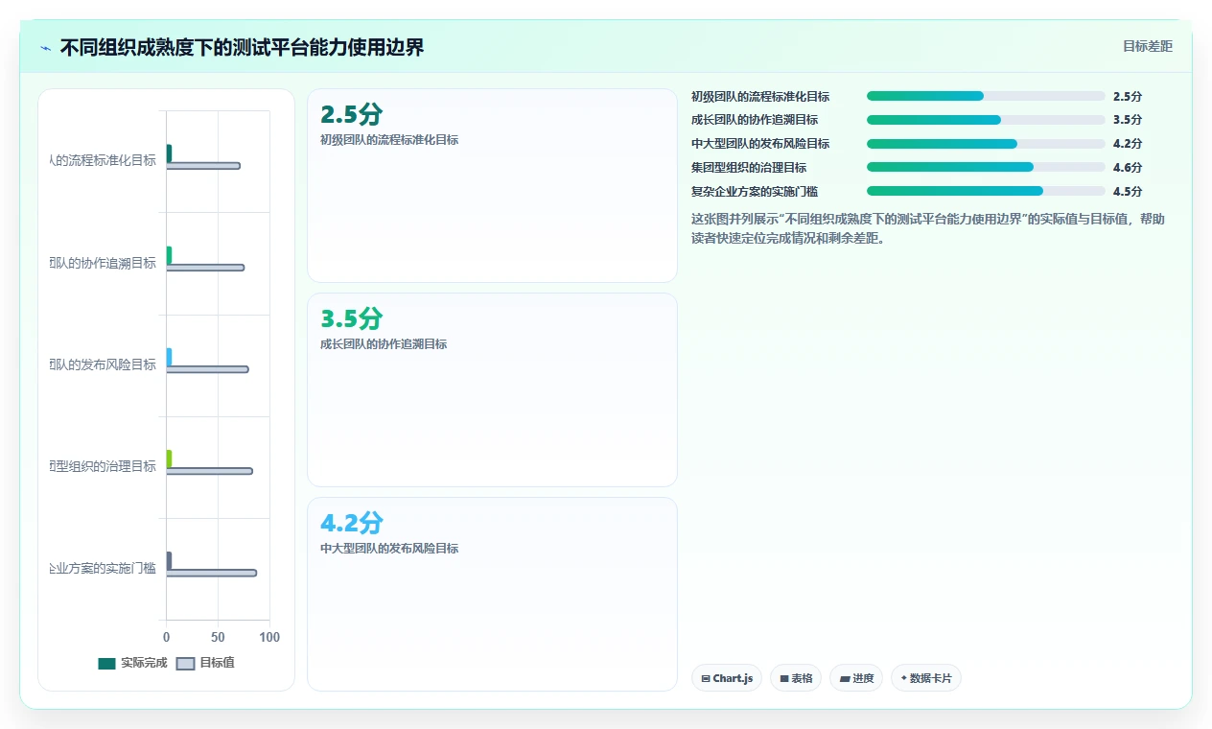This screenshot has width=1212, height=729.
Task: Click progress bar for 中大型团队的发布风险目标
Action: tap(986, 144)
